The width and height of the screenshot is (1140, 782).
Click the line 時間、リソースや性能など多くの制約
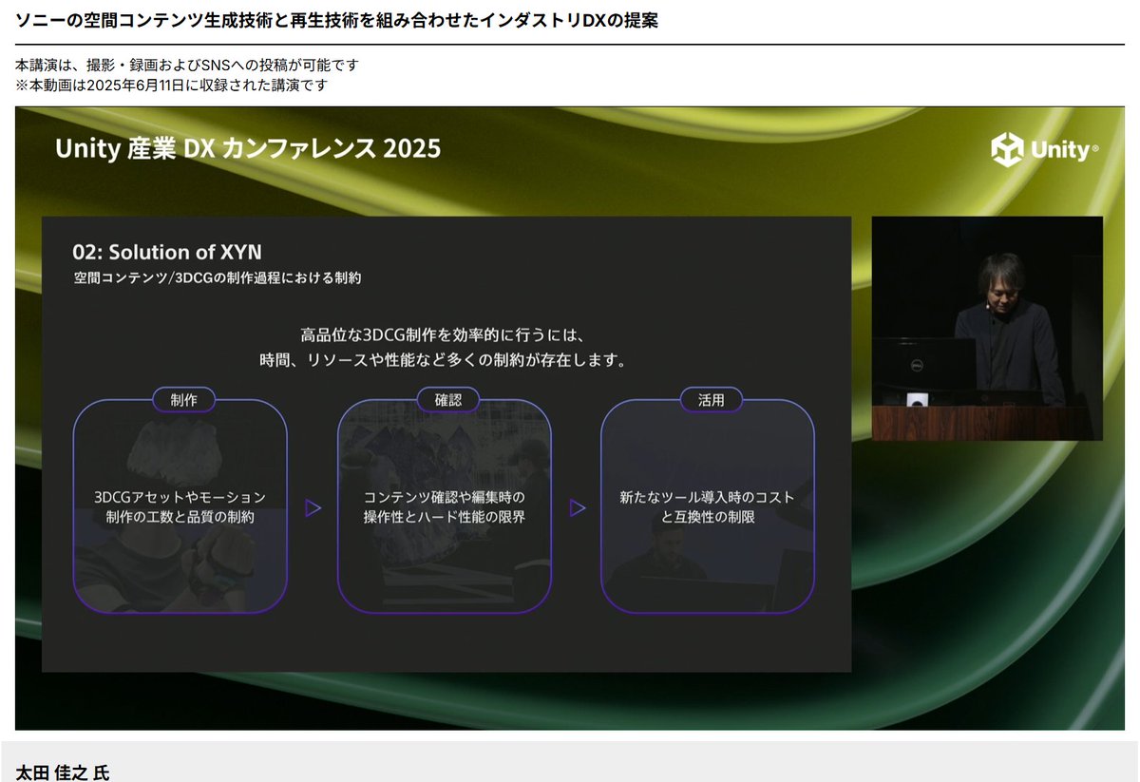[445, 361]
